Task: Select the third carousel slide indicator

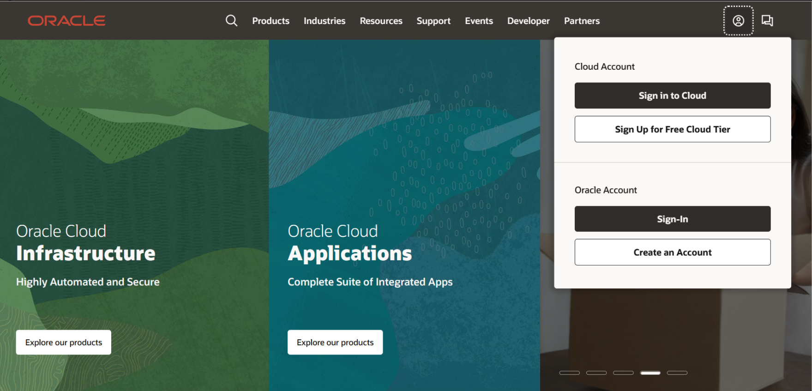Action: pos(623,373)
